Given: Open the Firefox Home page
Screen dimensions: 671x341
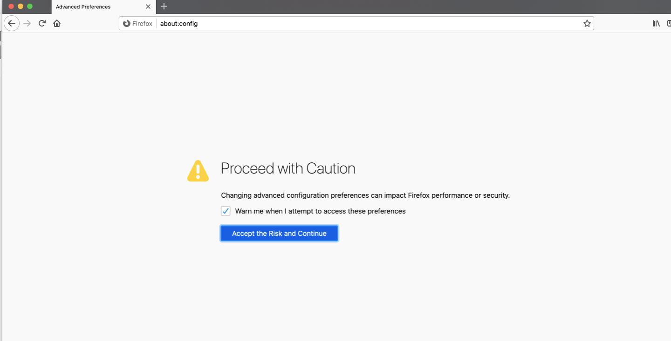Looking at the screenshot, I should pos(56,23).
